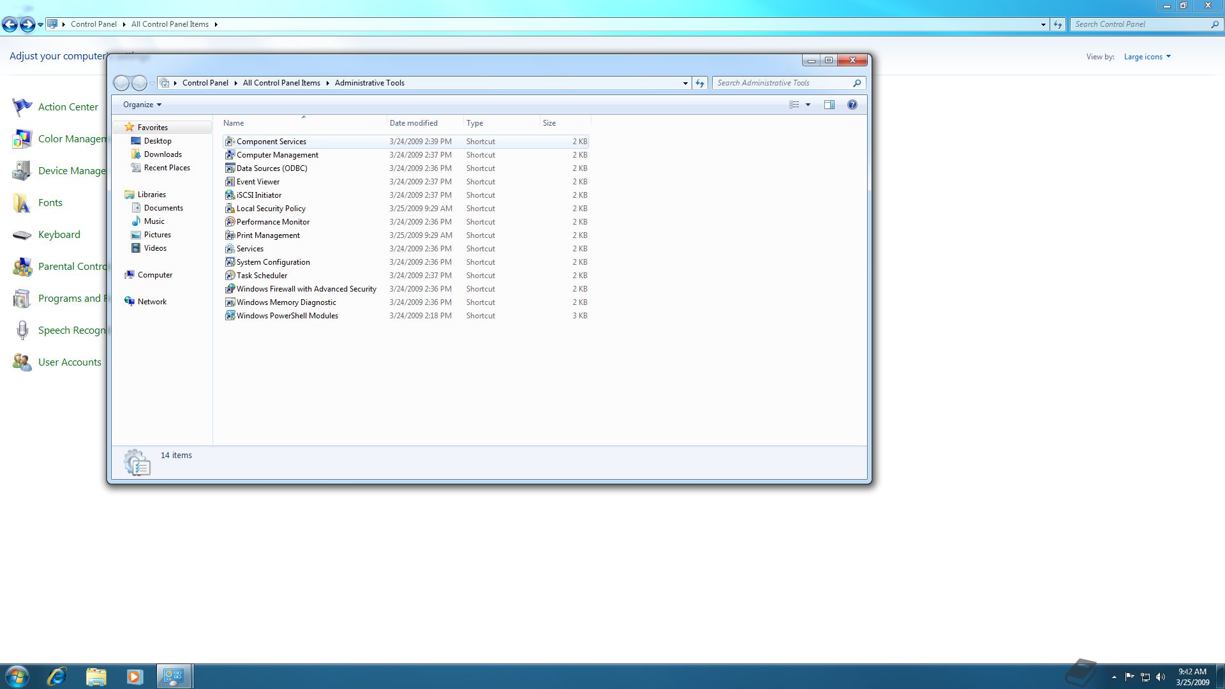Image resolution: width=1225 pixels, height=689 pixels.
Task: Open Windows Media Player from the taskbar
Action: pyautogui.click(x=135, y=676)
